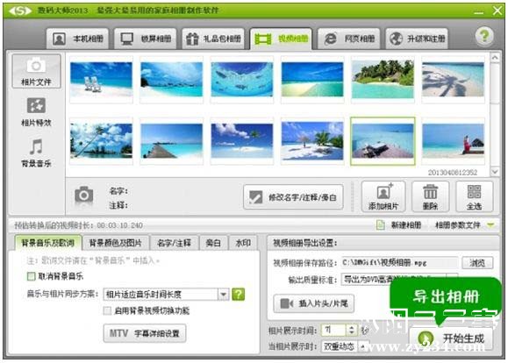
Task: Toggle the 取消背景音乐 checkbox
Action: point(31,276)
